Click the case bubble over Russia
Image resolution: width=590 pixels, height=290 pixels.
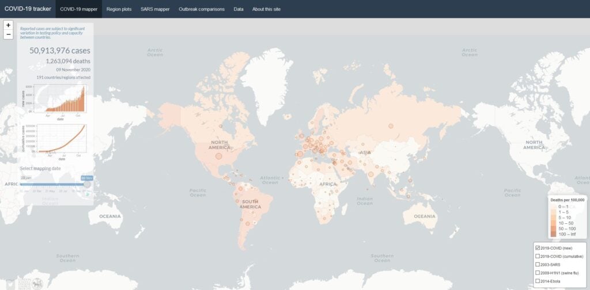coord(391,126)
